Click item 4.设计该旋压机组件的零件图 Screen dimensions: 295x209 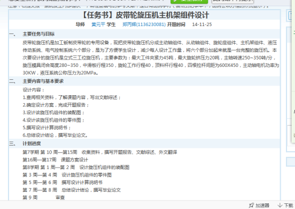click(x=53, y=120)
